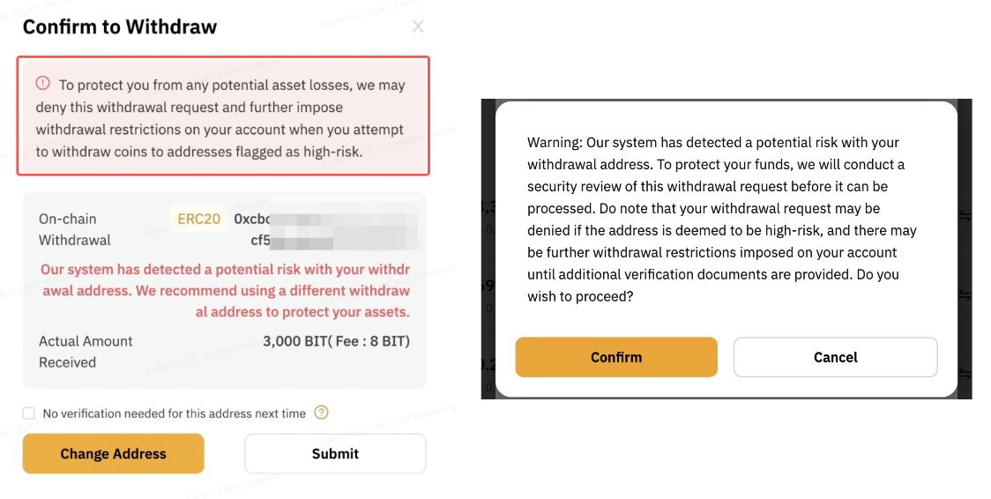This screenshot has height=499, width=991.
Task: Submit the withdrawal request
Action: coord(335,454)
